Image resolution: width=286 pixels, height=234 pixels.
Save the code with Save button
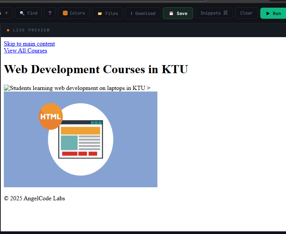click(x=178, y=13)
